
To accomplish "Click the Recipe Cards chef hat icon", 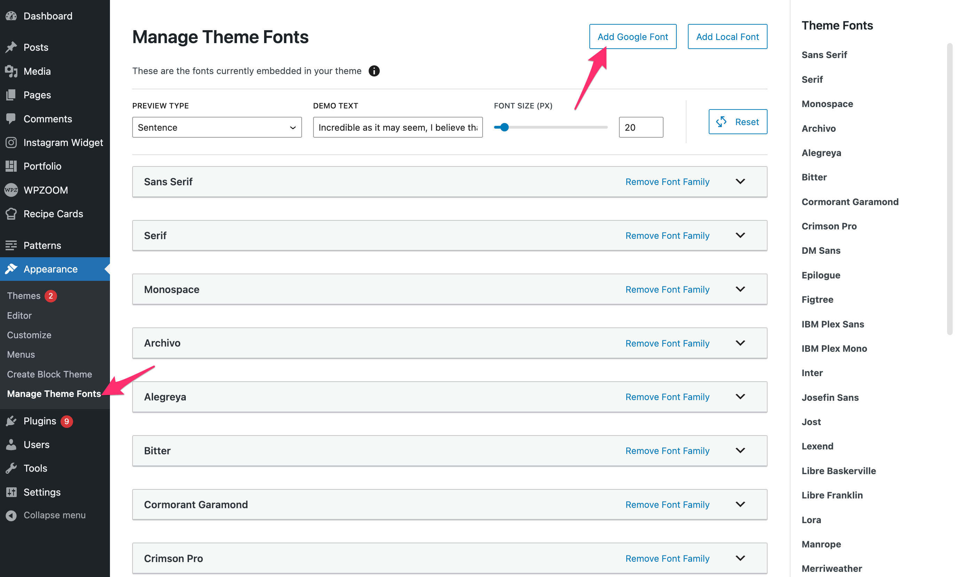I will [x=11, y=214].
